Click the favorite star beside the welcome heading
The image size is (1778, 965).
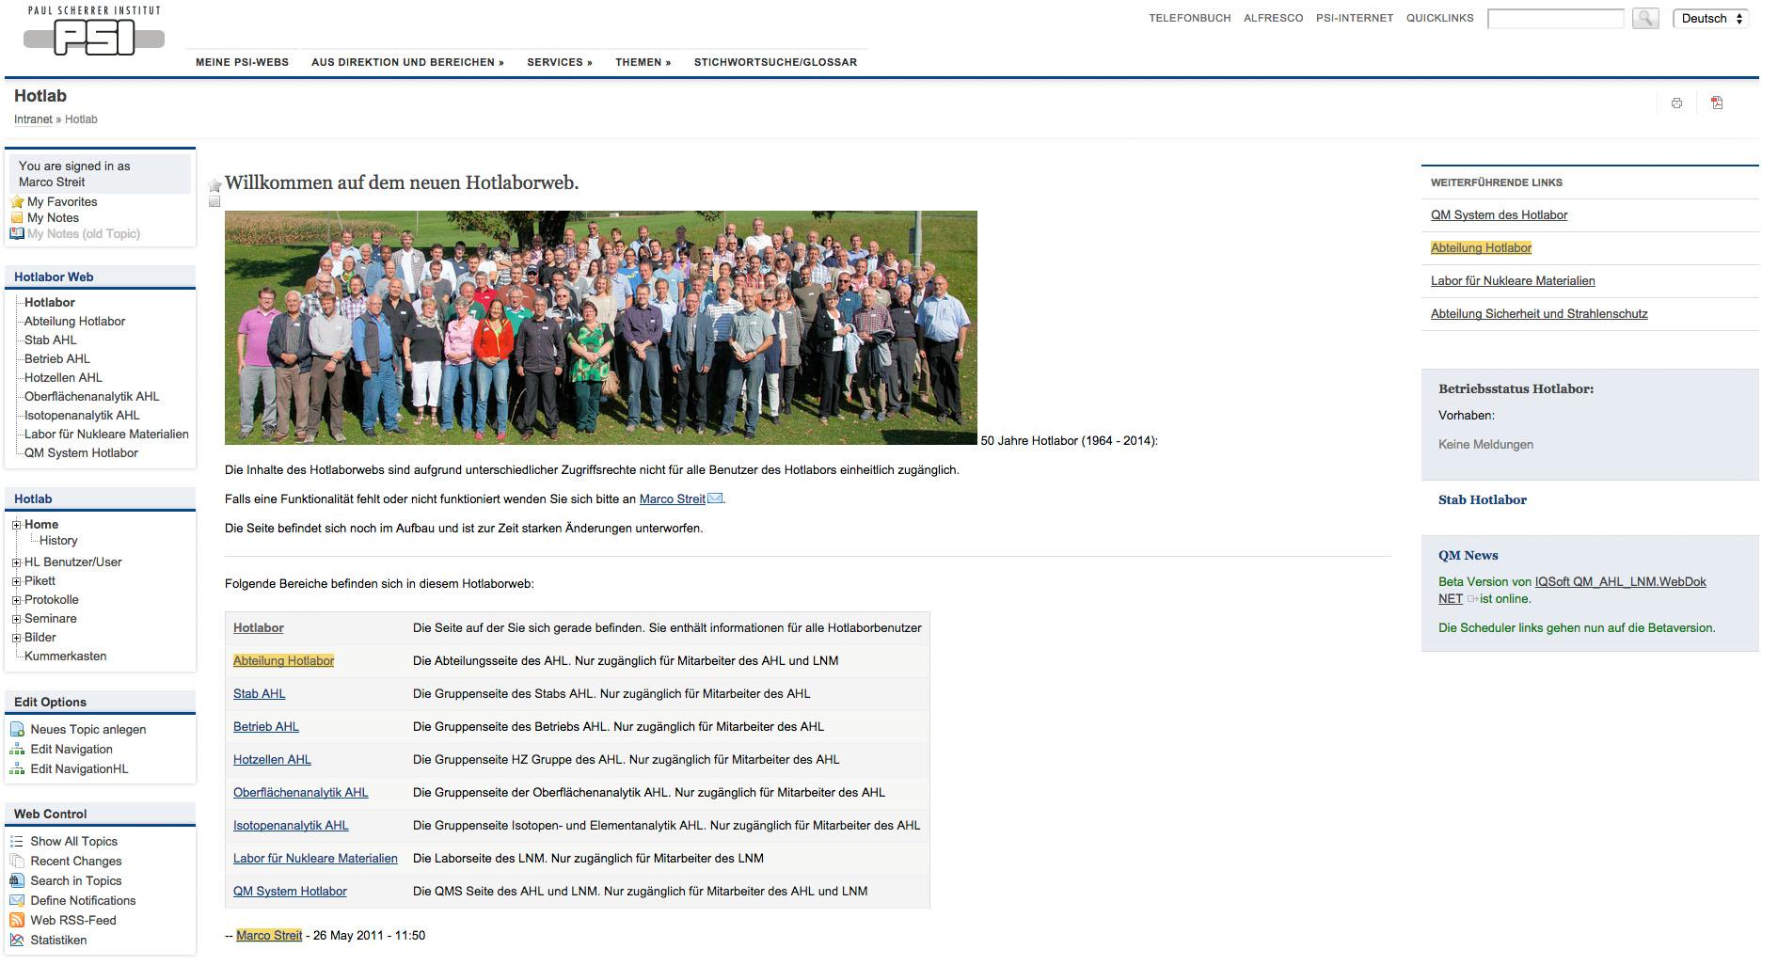pos(214,185)
